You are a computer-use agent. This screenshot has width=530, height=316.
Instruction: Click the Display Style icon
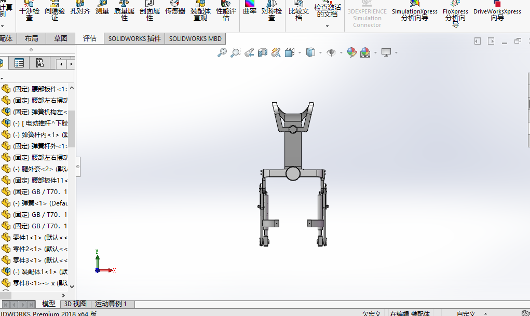point(310,52)
